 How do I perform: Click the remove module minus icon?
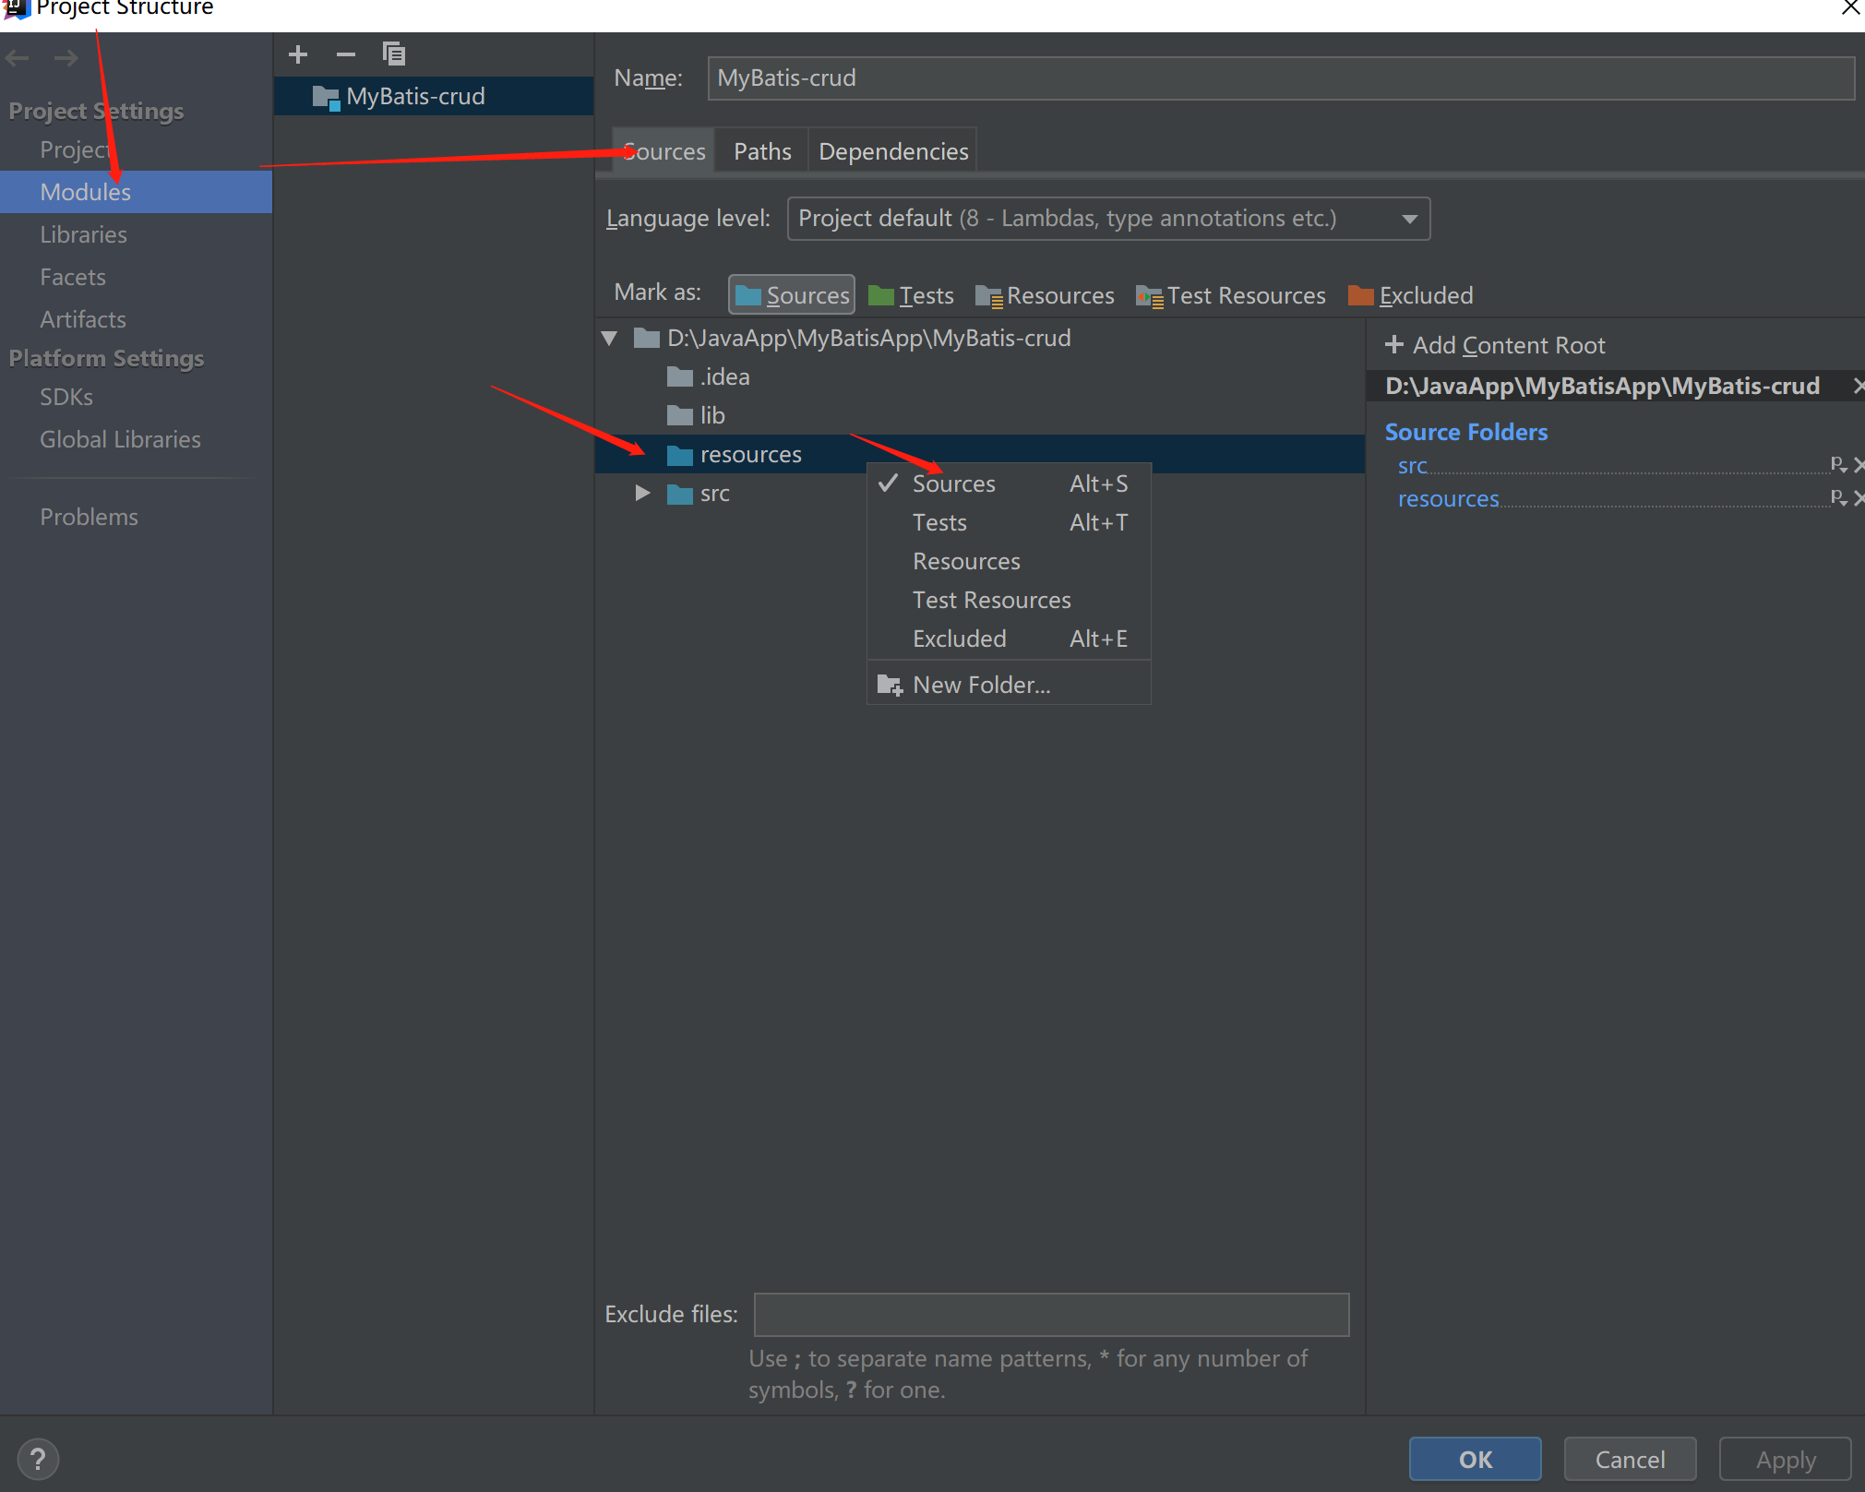pos(346,55)
